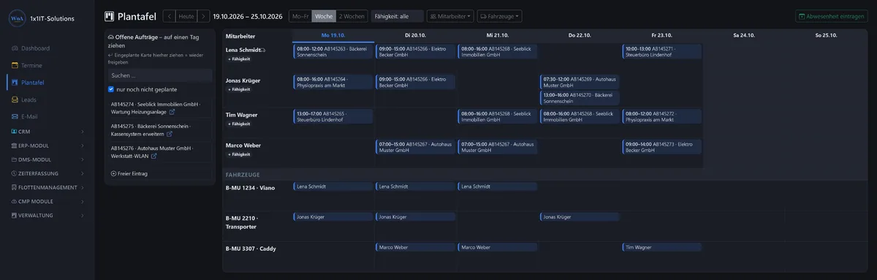Screen dimensions: 877x280
Task: Expand the ZEITERFASSUNG menu section
Action: [x=48, y=173]
